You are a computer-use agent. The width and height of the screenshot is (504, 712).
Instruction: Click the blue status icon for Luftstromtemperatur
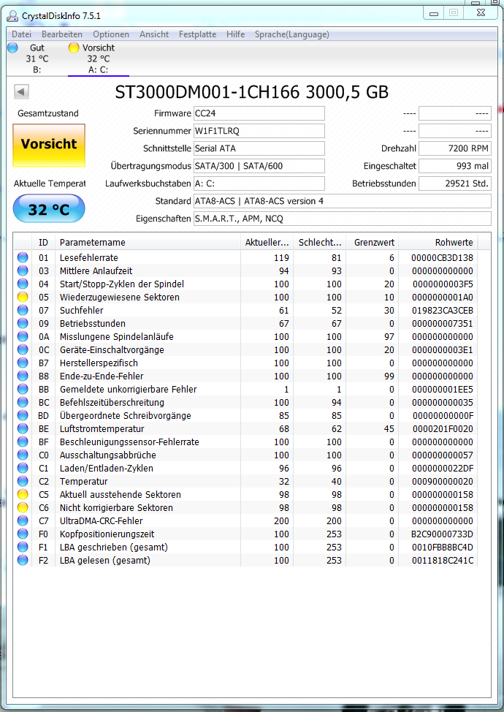click(x=23, y=428)
